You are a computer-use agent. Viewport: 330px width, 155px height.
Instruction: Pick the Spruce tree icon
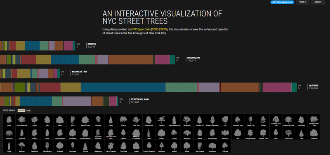[x=85, y=146]
